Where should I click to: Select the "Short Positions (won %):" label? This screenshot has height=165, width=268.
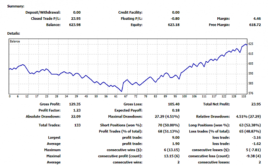click(121, 125)
